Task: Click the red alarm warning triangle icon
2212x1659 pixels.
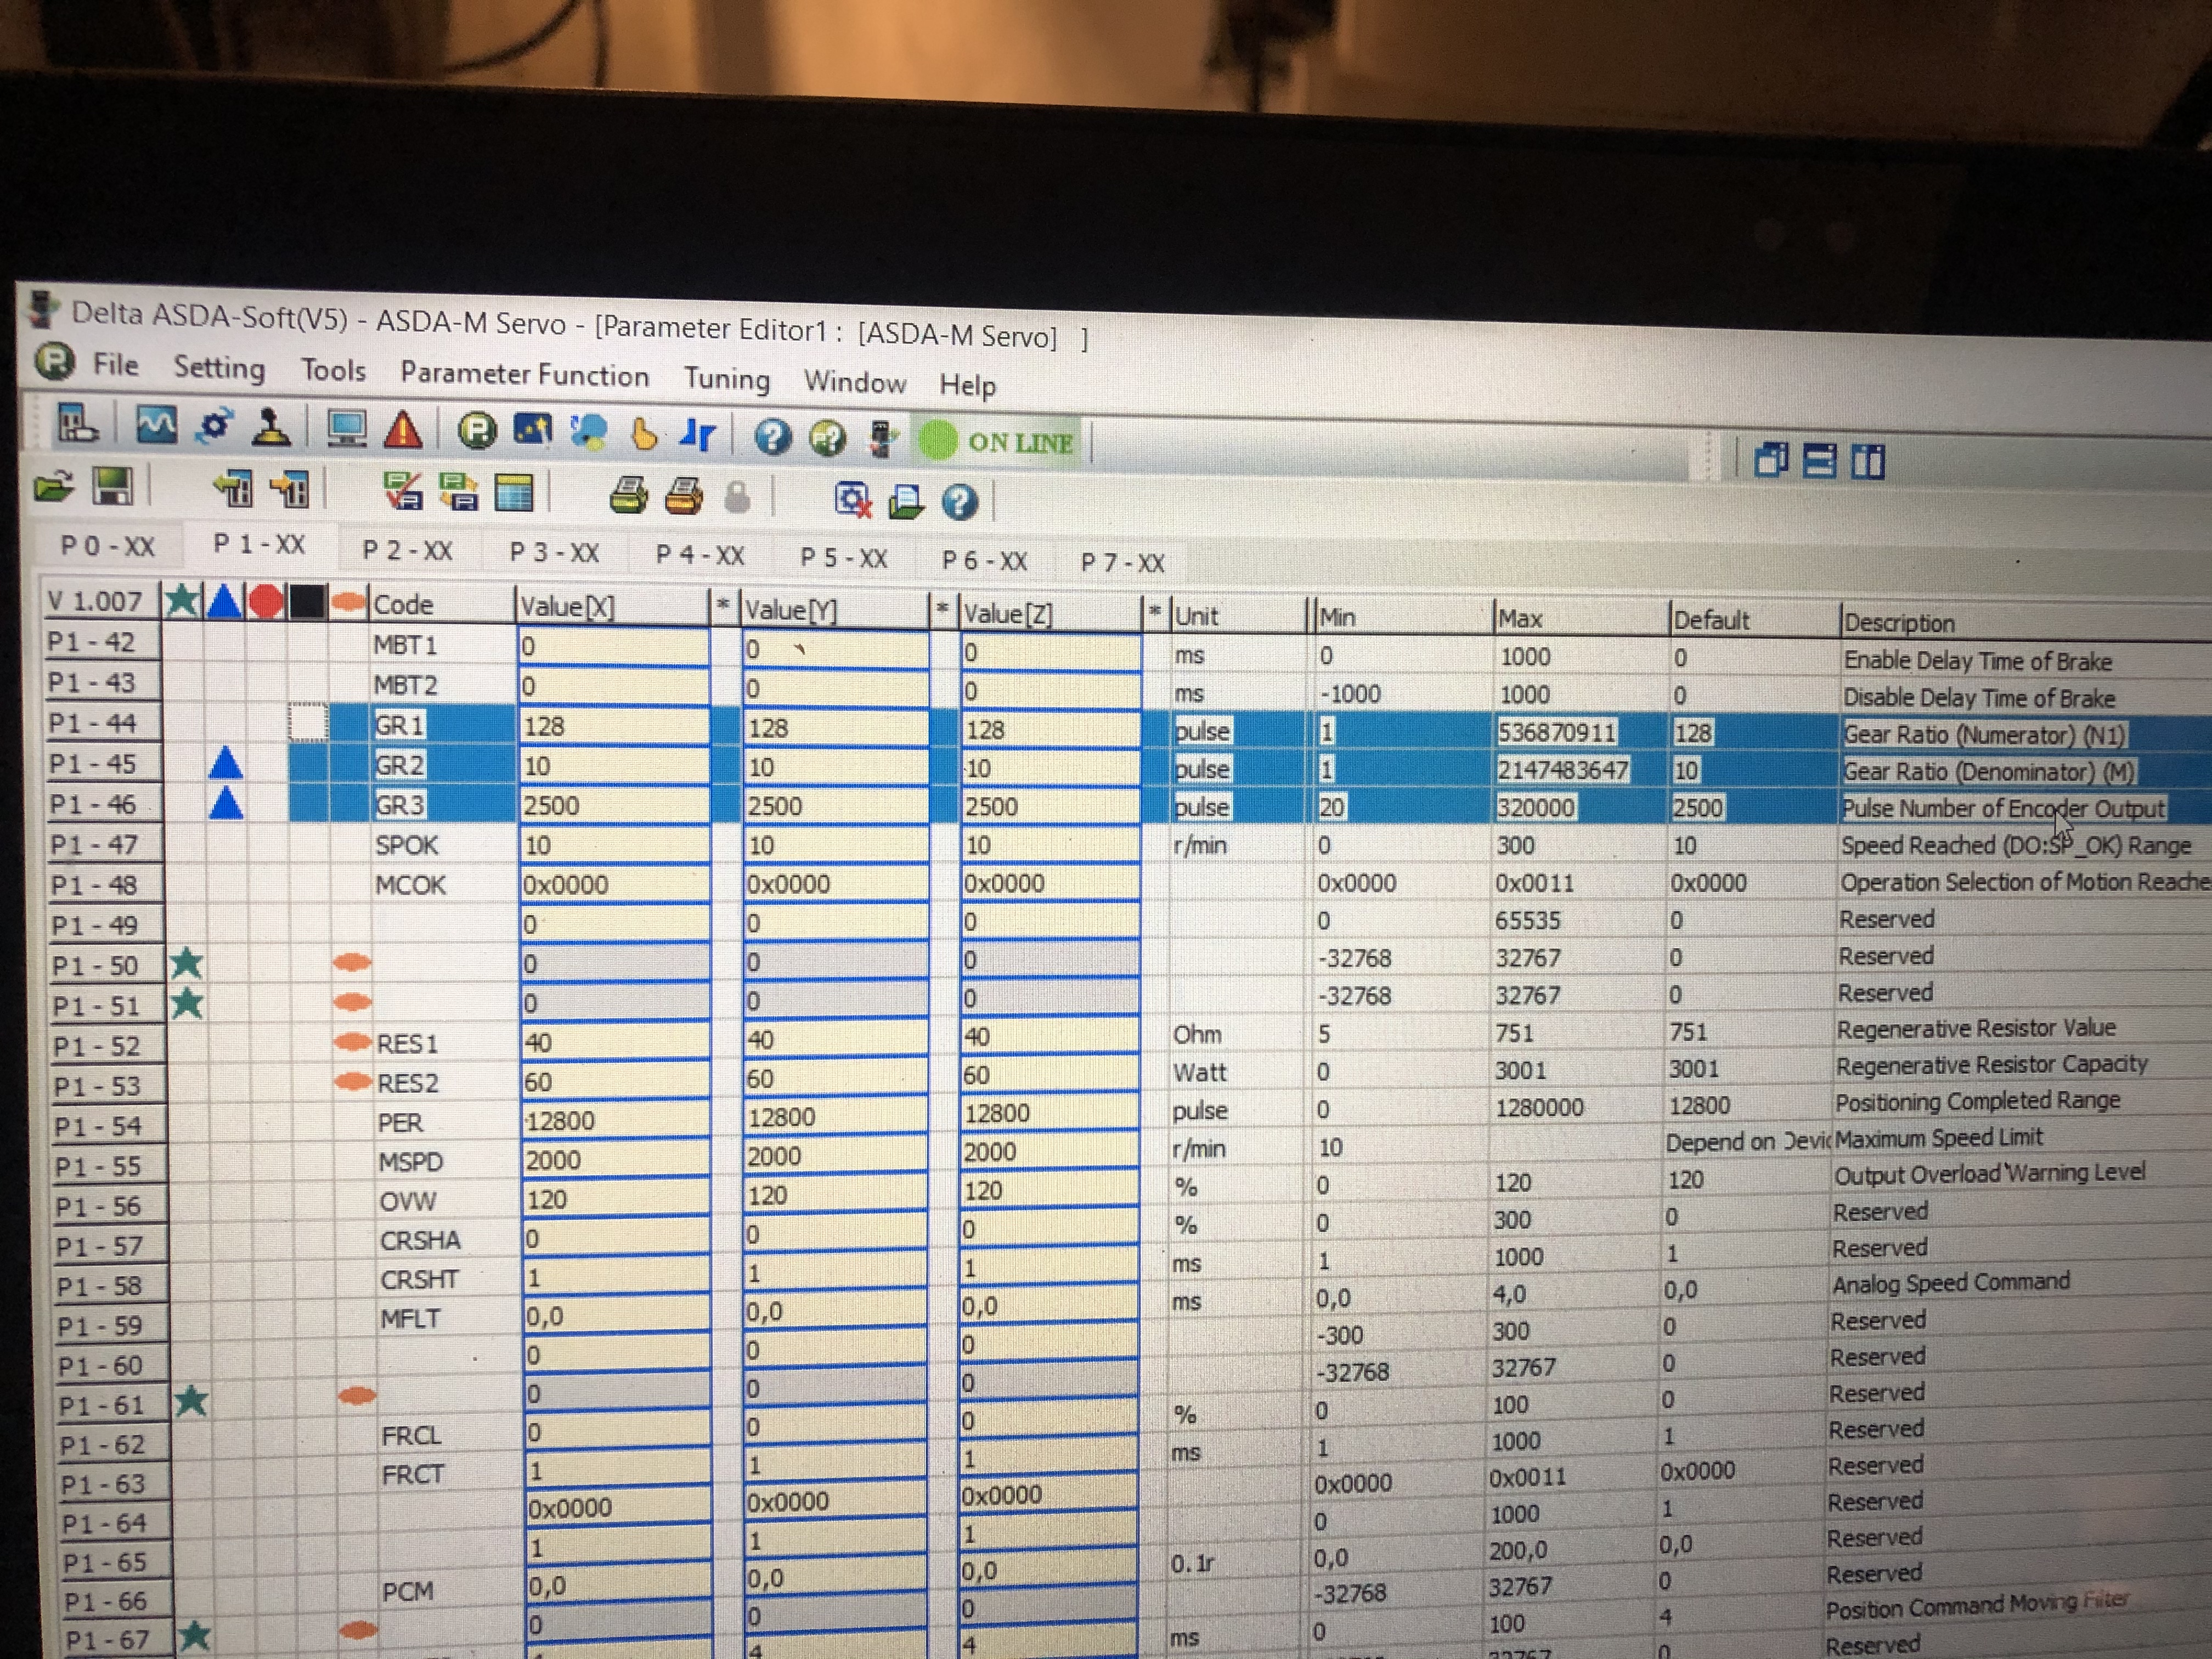Action: (x=403, y=430)
